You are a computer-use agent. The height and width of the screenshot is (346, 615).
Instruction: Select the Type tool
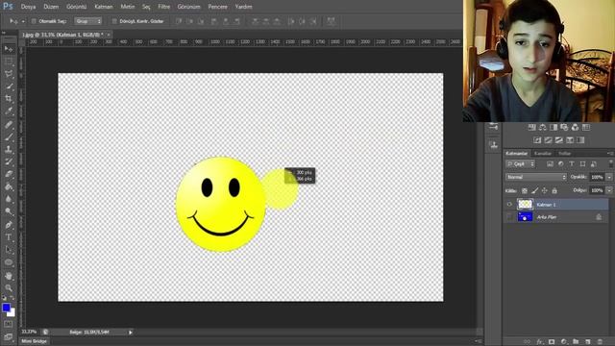(9, 237)
